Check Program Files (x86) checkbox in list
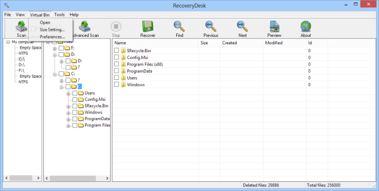 point(116,64)
